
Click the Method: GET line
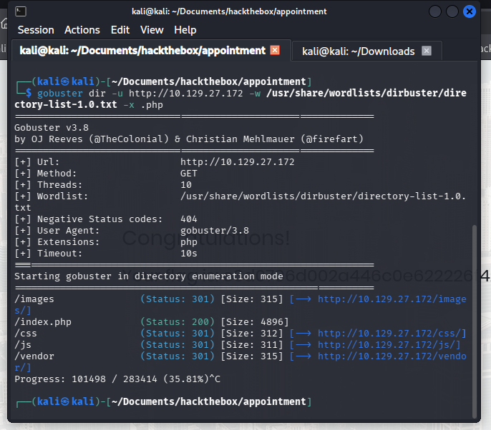pyautogui.click(x=106, y=174)
